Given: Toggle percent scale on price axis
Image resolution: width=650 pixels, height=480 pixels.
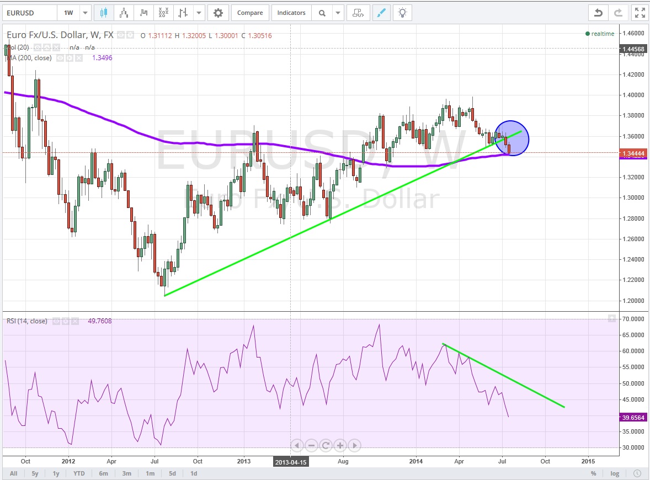Looking at the screenshot, I should pos(593,473).
